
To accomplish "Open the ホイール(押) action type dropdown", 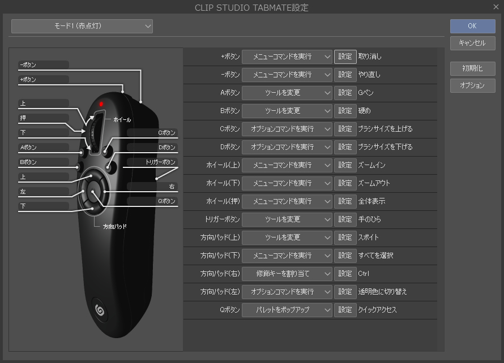I will tap(287, 201).
